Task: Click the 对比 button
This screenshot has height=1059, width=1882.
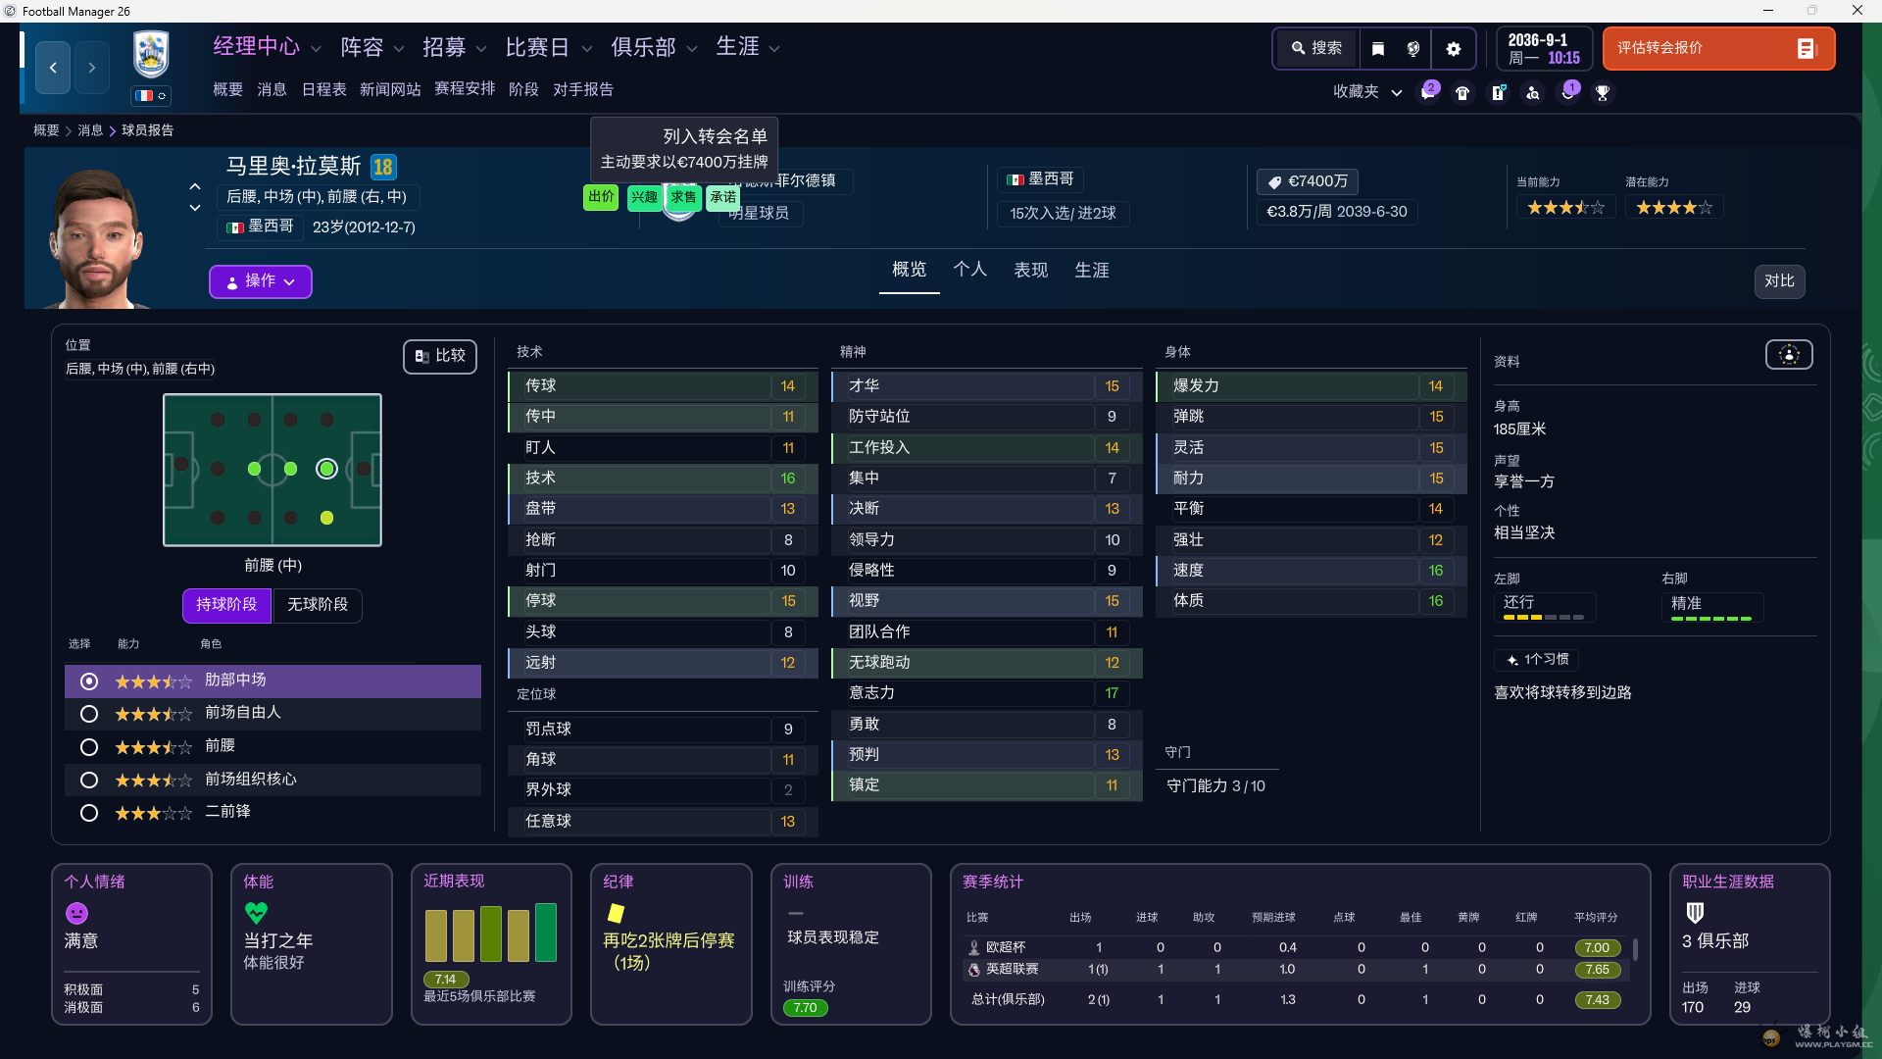Action: tap(1779, 281)
